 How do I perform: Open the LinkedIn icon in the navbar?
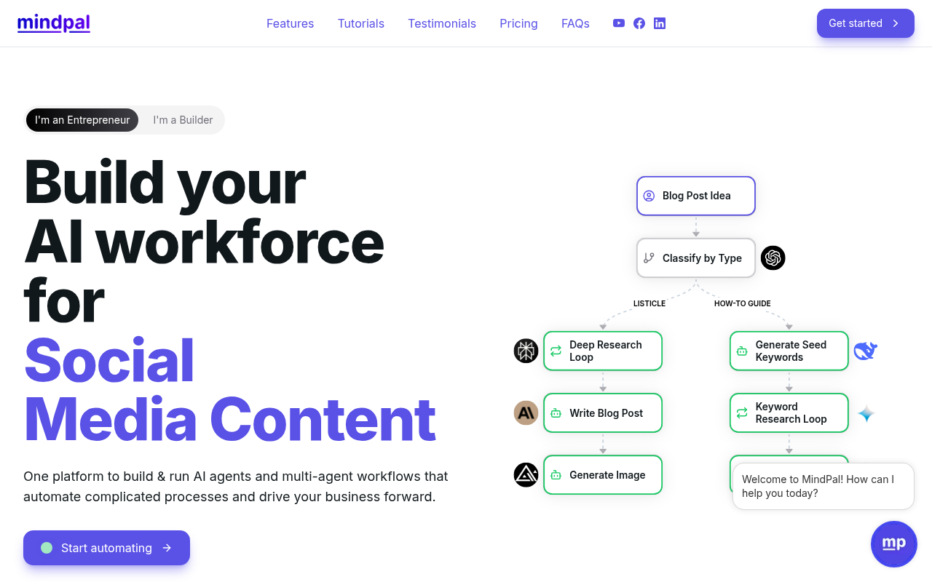coord(659,23)
